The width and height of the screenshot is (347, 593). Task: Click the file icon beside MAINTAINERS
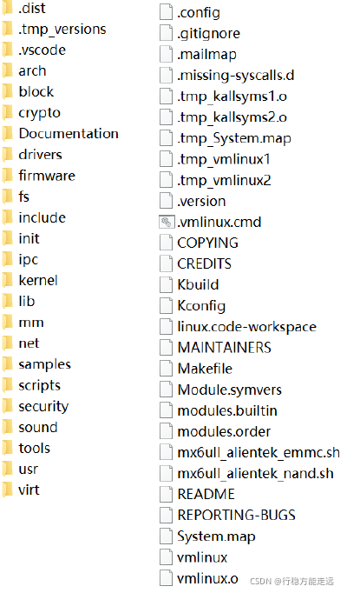(x=166, y=348)
